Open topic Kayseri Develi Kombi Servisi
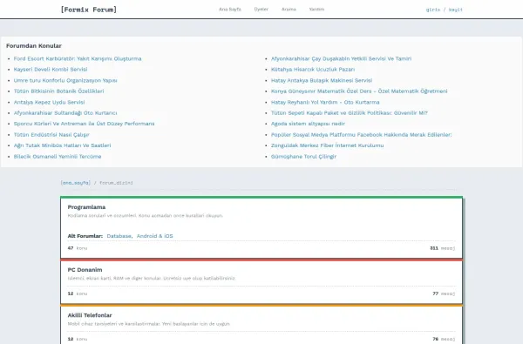The image size is (523, 344). (x=51, y=70)
